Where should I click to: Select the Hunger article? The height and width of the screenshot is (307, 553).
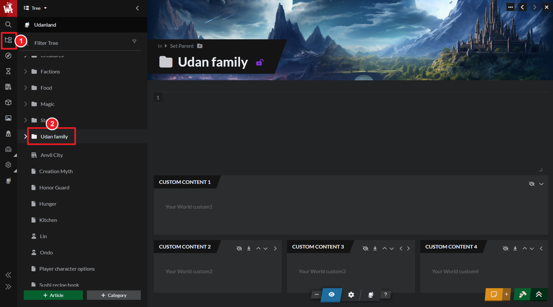click(x=48, y=204)
